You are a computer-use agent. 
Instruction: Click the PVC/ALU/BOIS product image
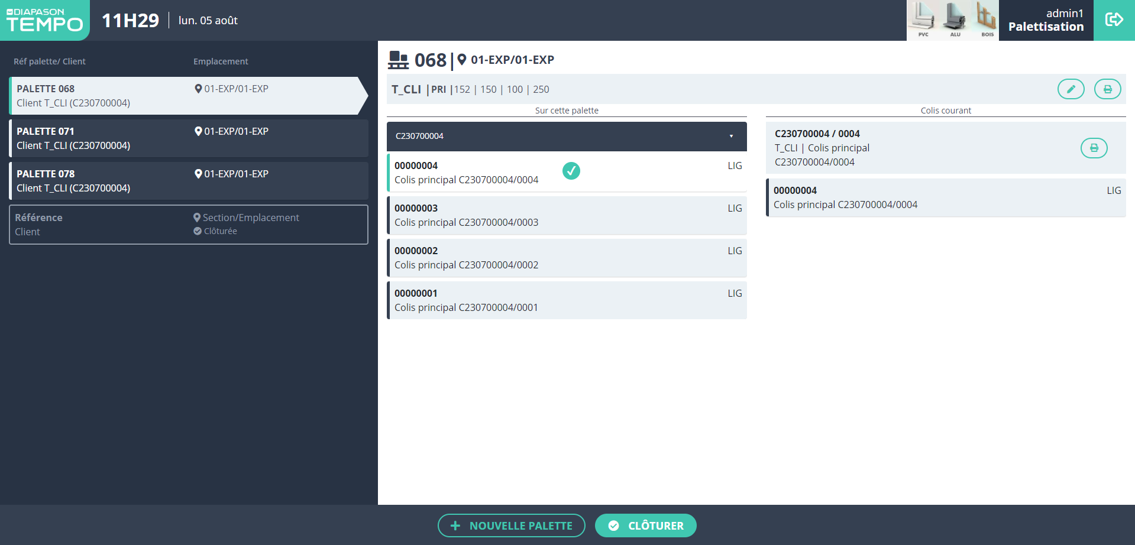952,20
